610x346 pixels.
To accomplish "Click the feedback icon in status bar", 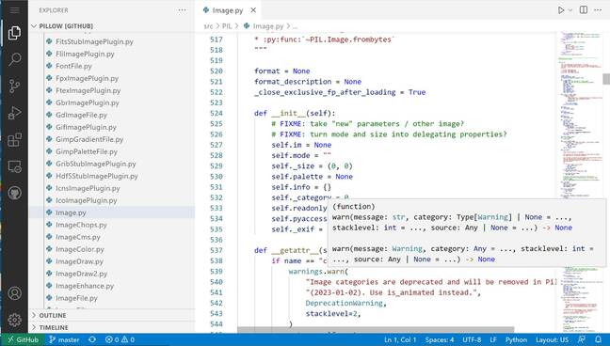I will pyautogui.click(x=582, y=339).
